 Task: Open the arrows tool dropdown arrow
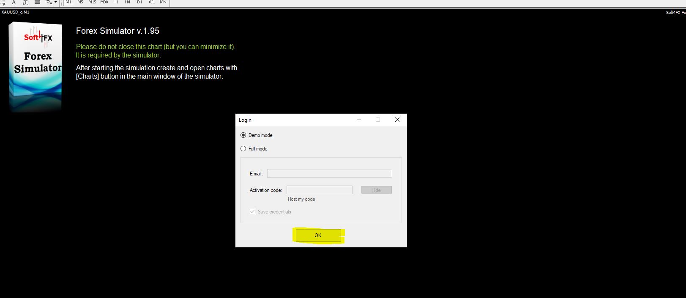coord(55,2)
